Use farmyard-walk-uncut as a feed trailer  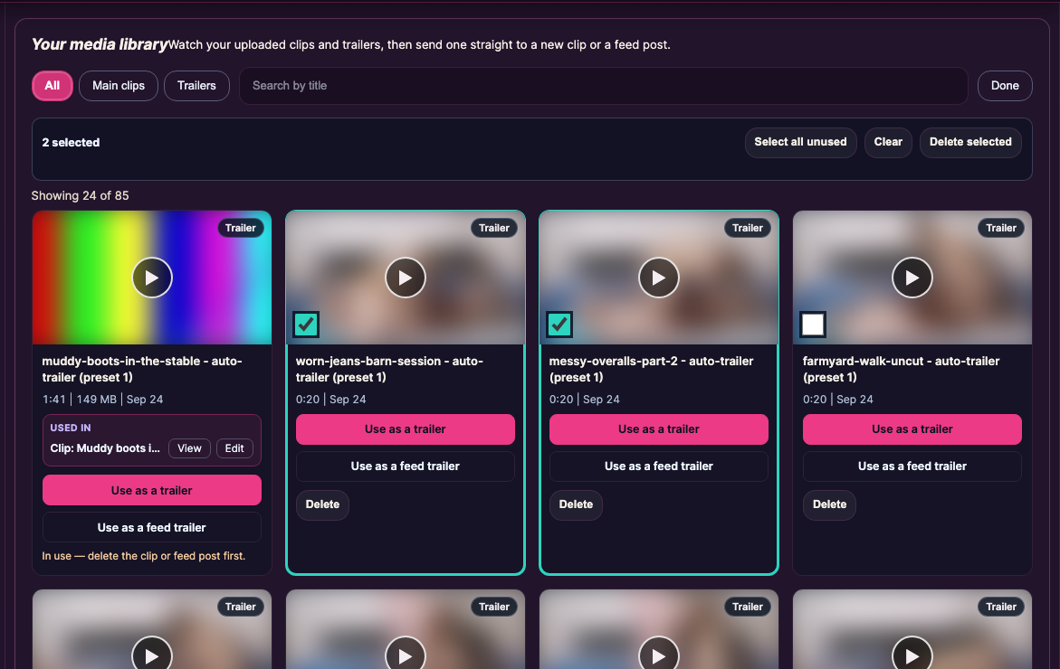(912, 466)
